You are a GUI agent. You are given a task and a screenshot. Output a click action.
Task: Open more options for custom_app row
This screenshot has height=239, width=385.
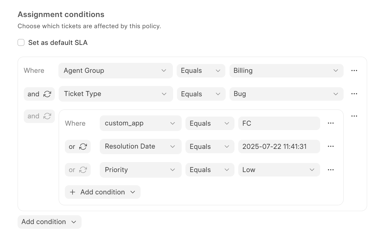click(331, 123)
